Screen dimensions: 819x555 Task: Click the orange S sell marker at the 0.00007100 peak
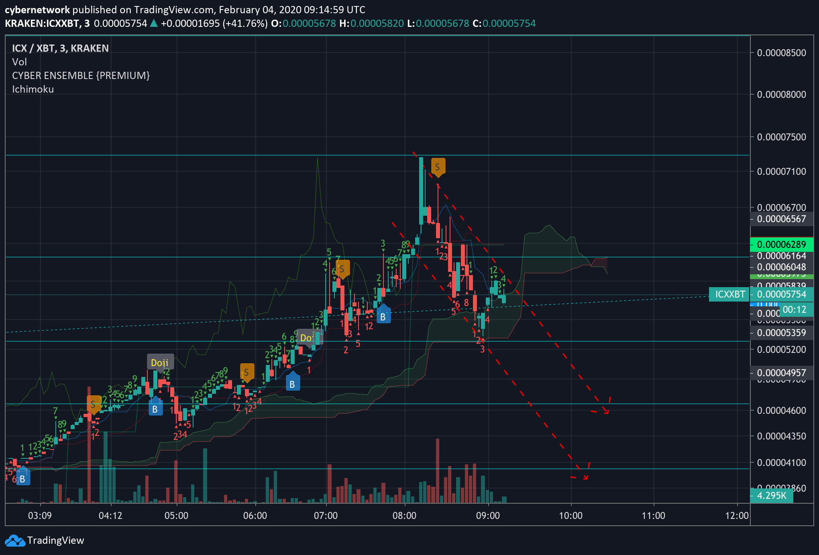[x=438, y=167]
